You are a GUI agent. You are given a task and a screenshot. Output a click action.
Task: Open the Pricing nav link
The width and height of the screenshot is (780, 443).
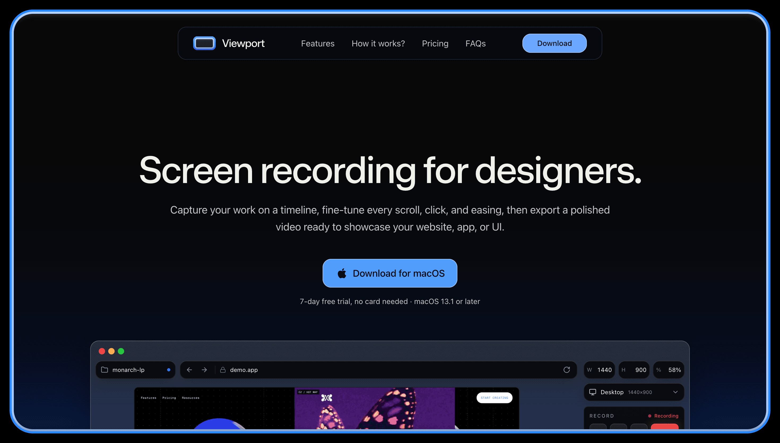[435, 44]
